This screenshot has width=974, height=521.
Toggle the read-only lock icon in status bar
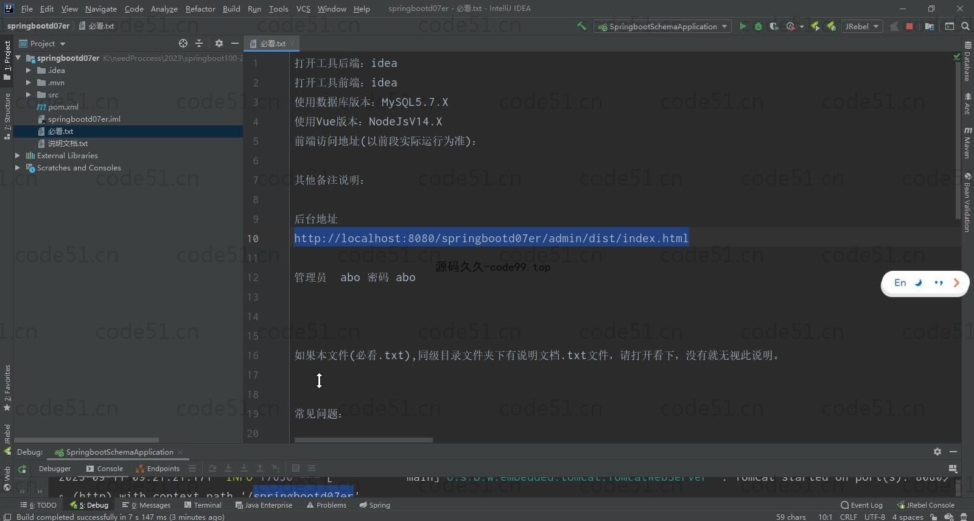pos(934,516)
